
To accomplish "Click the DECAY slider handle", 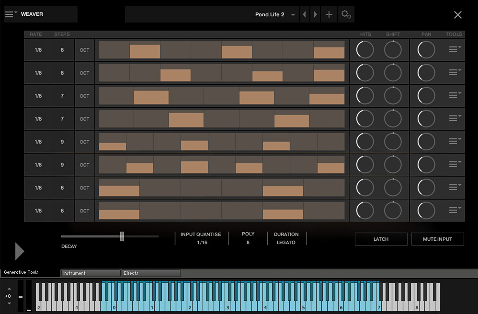I will click(x=122, y=236).
